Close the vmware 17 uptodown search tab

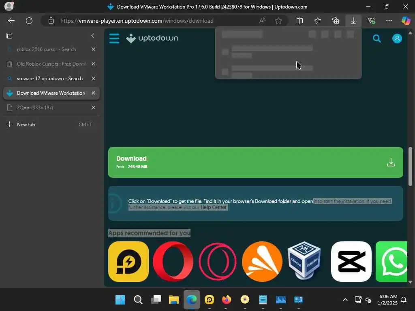[93, 78]
